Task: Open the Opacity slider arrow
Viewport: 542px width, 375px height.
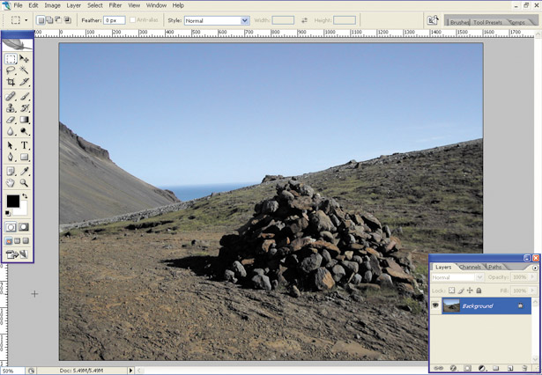Action: [x=532, y=277]
